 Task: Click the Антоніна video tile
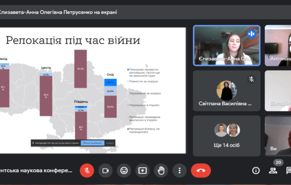pyautogui.click(x=278, y=45)
